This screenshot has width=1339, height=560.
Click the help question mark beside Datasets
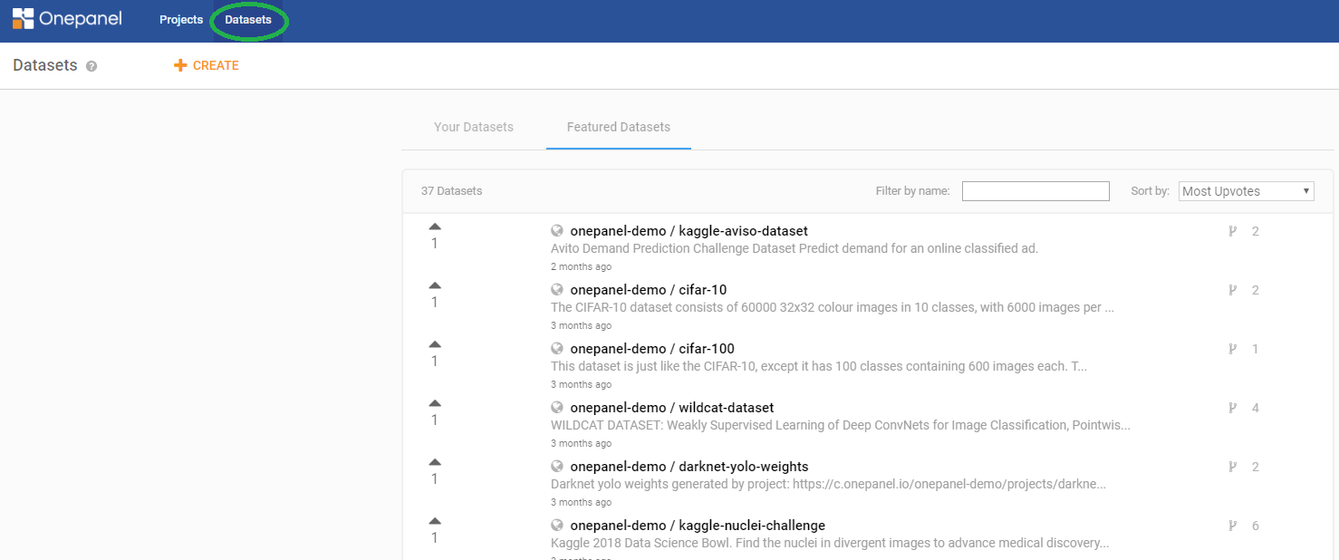(92, 66)
